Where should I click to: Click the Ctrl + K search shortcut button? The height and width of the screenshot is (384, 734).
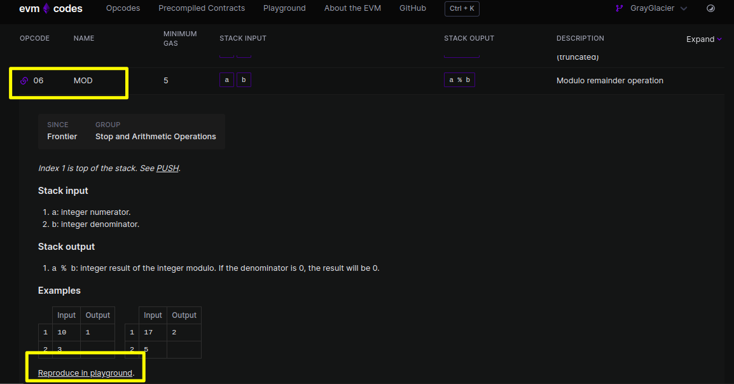pyautogui.click(x=461, y=8)
